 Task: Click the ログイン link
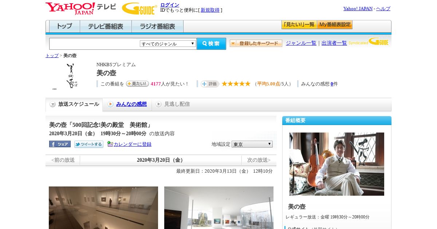[170, 5]
